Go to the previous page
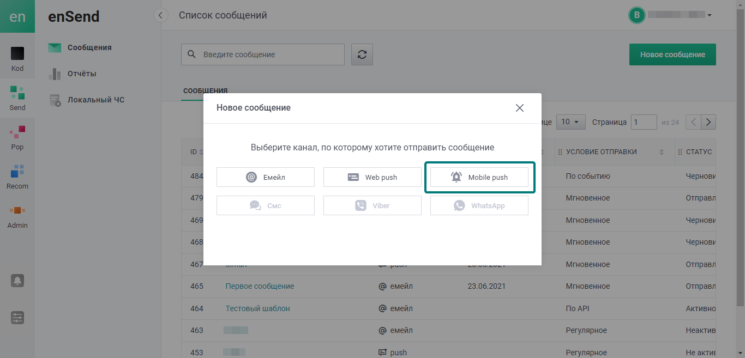This screenshot has width=745, height=358. coord(693,122)
